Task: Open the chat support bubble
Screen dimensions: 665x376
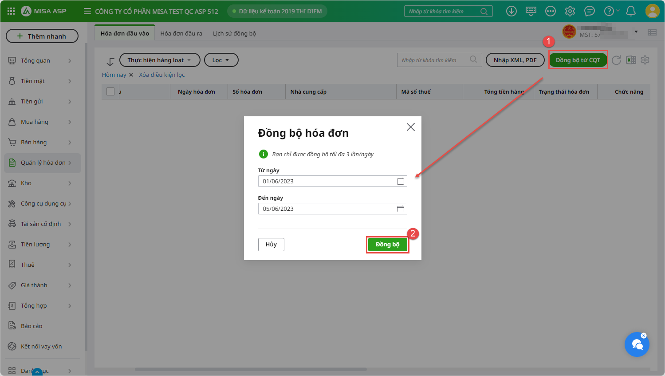Action: (637, 344)
